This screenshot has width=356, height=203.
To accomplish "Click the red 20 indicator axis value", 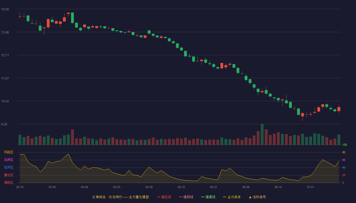I will pyautogui.click(x=344, y=175).
